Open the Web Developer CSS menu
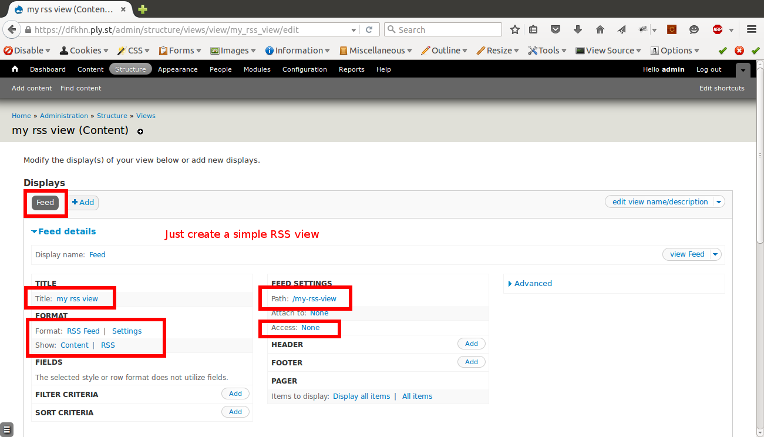Image resolution: width=764 pixels, height=437 pixels. [134, 51]
